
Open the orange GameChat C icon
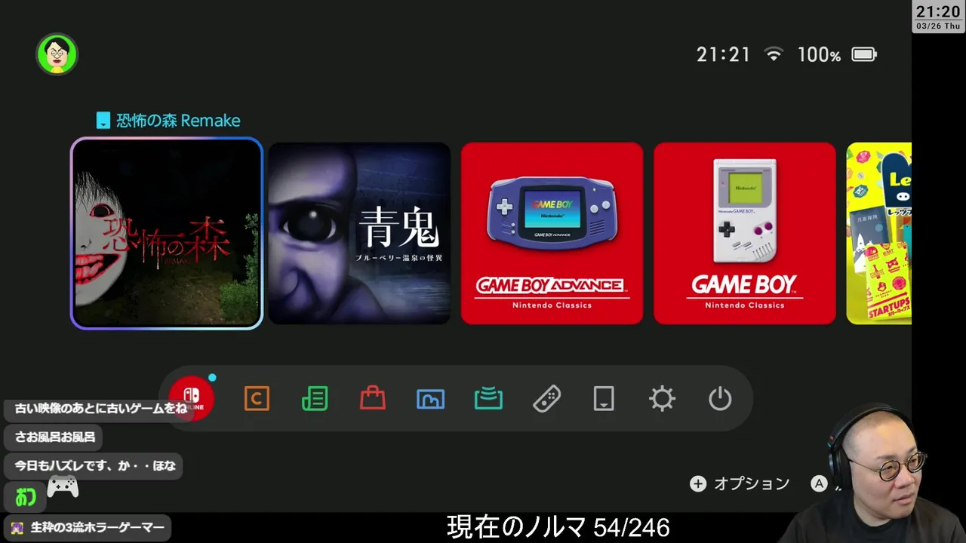pos(257,398)
